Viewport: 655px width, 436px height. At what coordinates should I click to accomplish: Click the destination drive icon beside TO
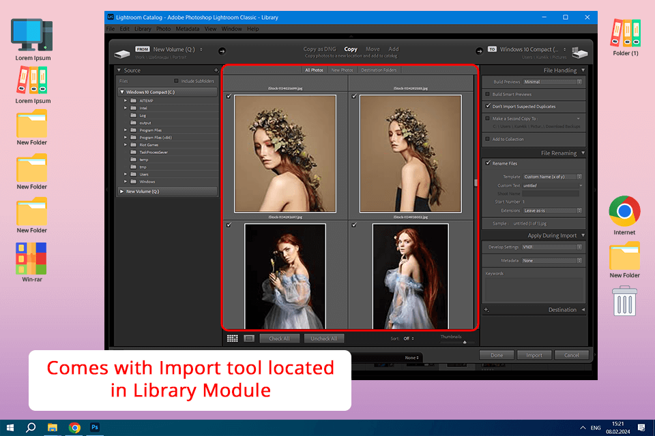[x=579, y=52]
